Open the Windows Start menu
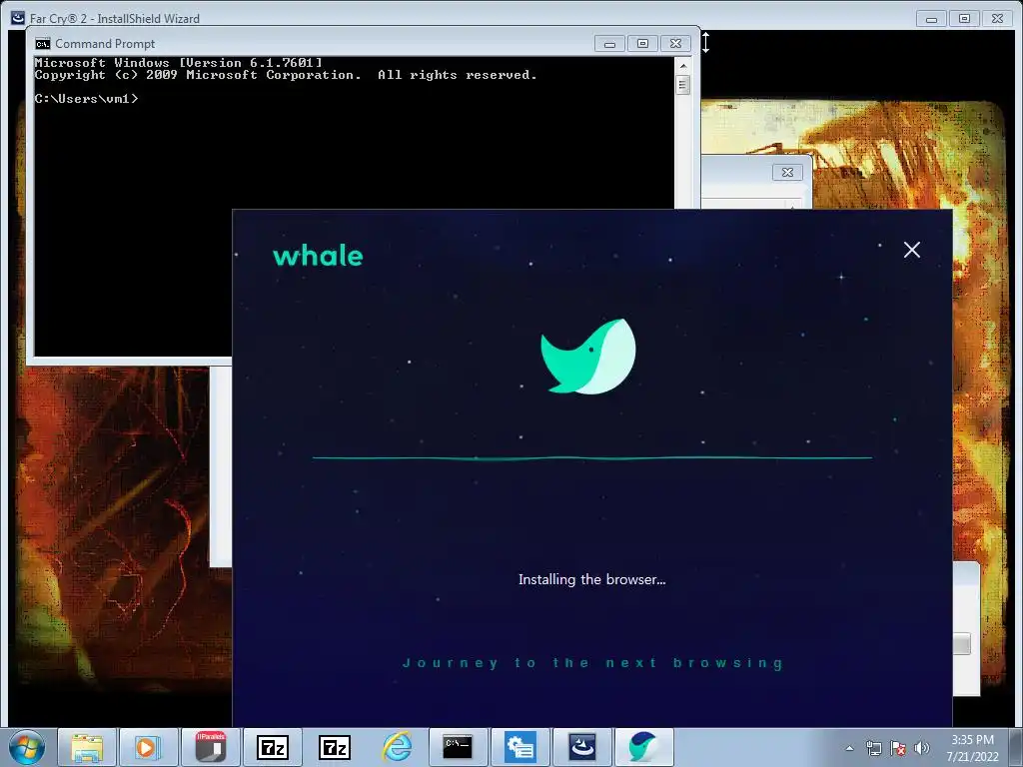The image size is (1023, 767). [x=27, y=747]
